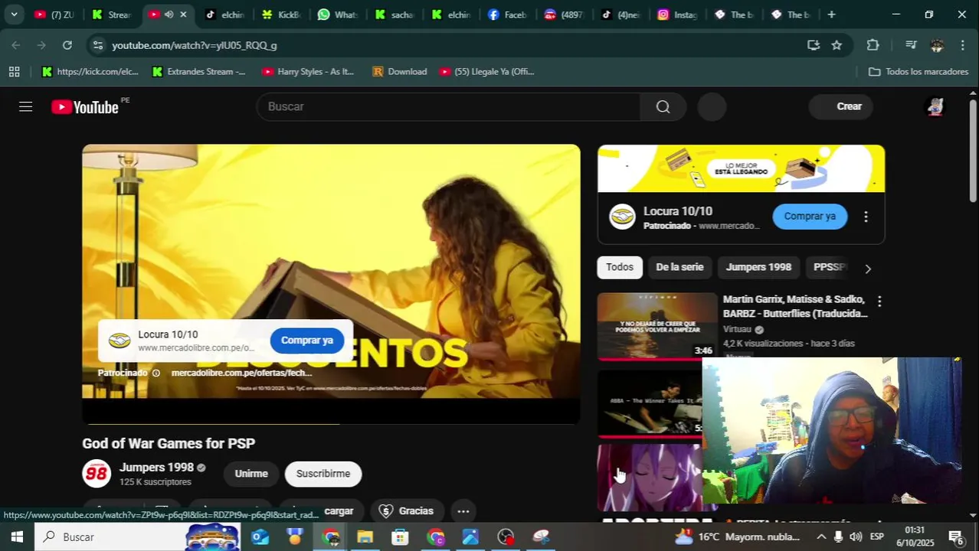Open options menu for Locura 10/10 ad
This screenshot has height=551, width=979.
pos(866,217)
